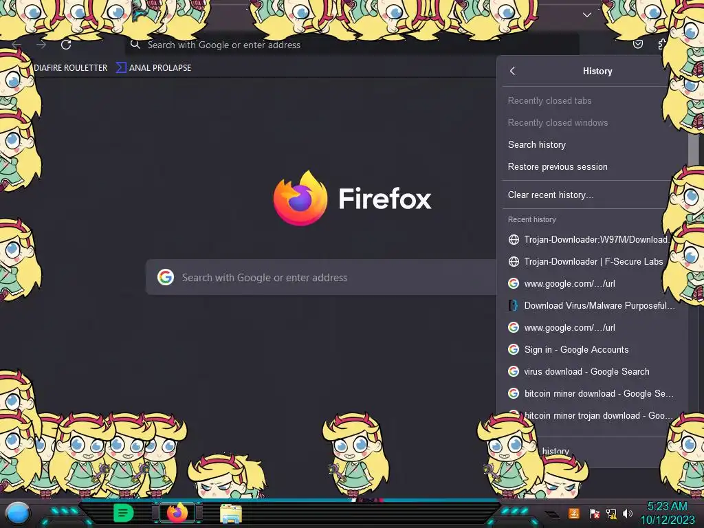
Task: Click the ANAL PROLAPSE bookmark icon
Action: [x=121, y=68]
